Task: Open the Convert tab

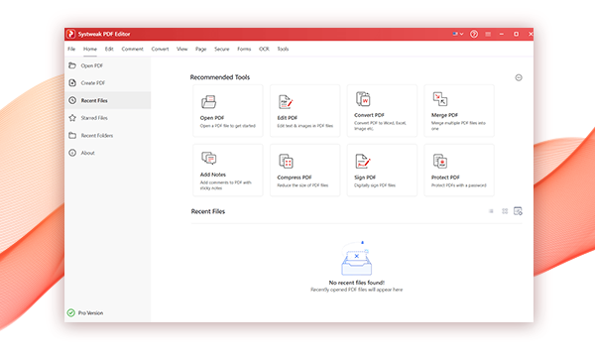Action: tap(160, 49)
